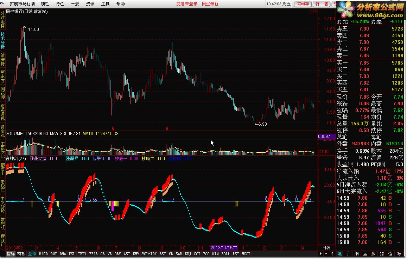Apply the PSY indicator
The height and width of the screenshot is (259, 407).
click(236, 254)
